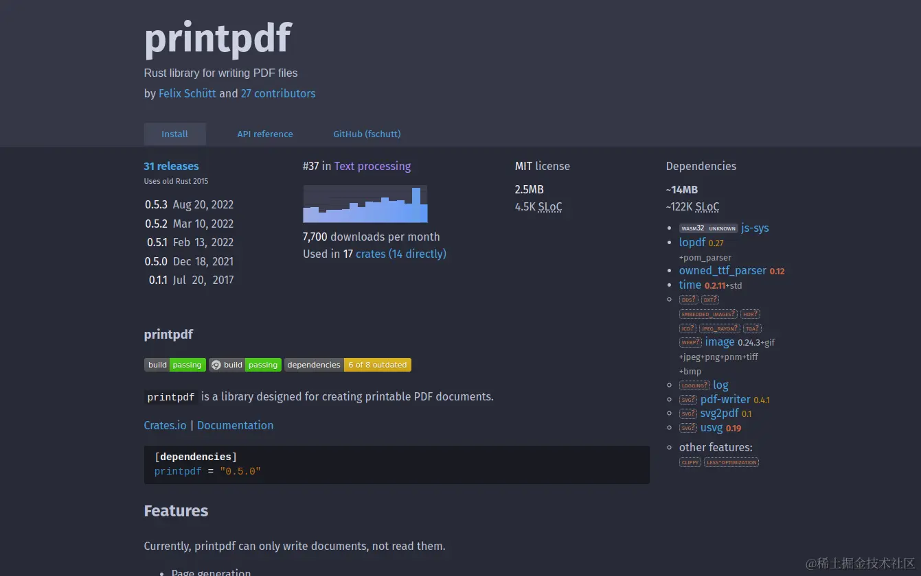921x576 pixels.
Task: Click the ICO? feature tag
Action: (x=688, y=328)
